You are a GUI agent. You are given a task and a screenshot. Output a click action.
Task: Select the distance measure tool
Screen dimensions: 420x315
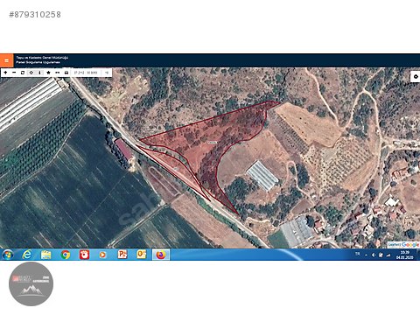pos(58,73)
